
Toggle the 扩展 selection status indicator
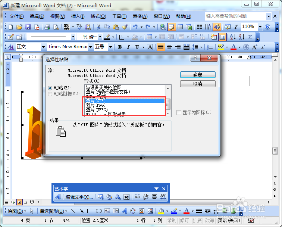pos(197,220)
